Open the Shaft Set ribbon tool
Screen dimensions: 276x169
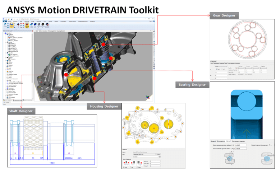(31, 25)
